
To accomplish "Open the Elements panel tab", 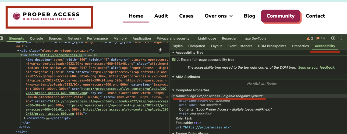I will pos(17,38).
